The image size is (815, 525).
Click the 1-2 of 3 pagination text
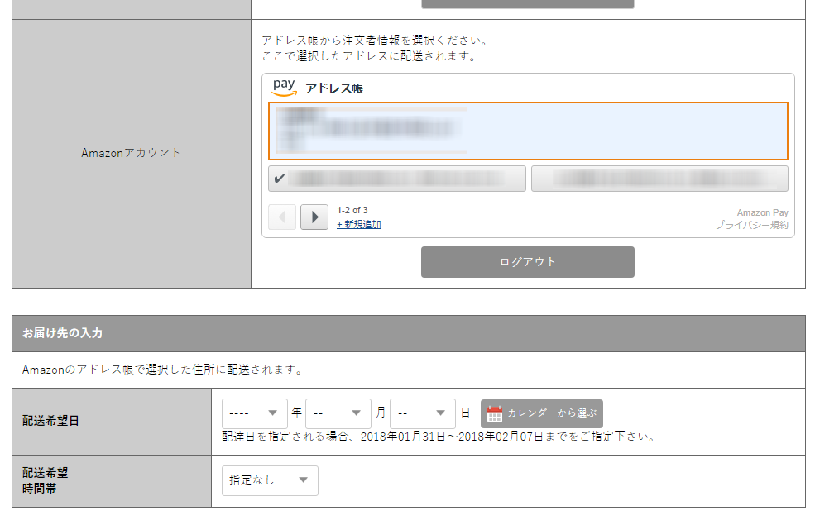click(352, 210)
